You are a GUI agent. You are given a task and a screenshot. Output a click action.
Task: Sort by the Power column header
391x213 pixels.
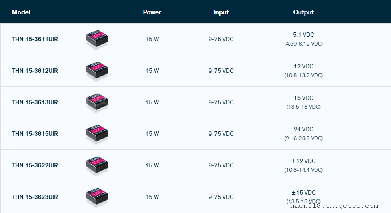pos(152,12)
